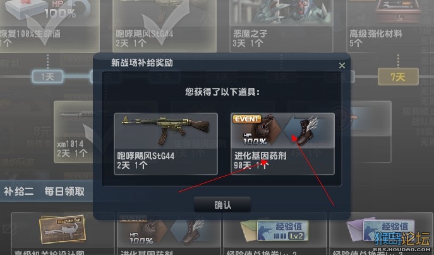This screenshot has height=255, width=434.
Task: Click the 确认 confirm button
Action: pyautogui.click(x=222, y=204)
